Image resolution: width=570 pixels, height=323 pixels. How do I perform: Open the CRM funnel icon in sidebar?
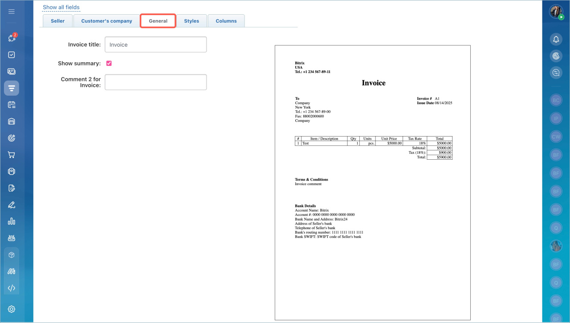(x=12, y=88)
